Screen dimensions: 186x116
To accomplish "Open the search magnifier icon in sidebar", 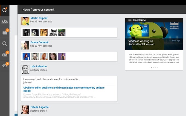I will (4, 44).
